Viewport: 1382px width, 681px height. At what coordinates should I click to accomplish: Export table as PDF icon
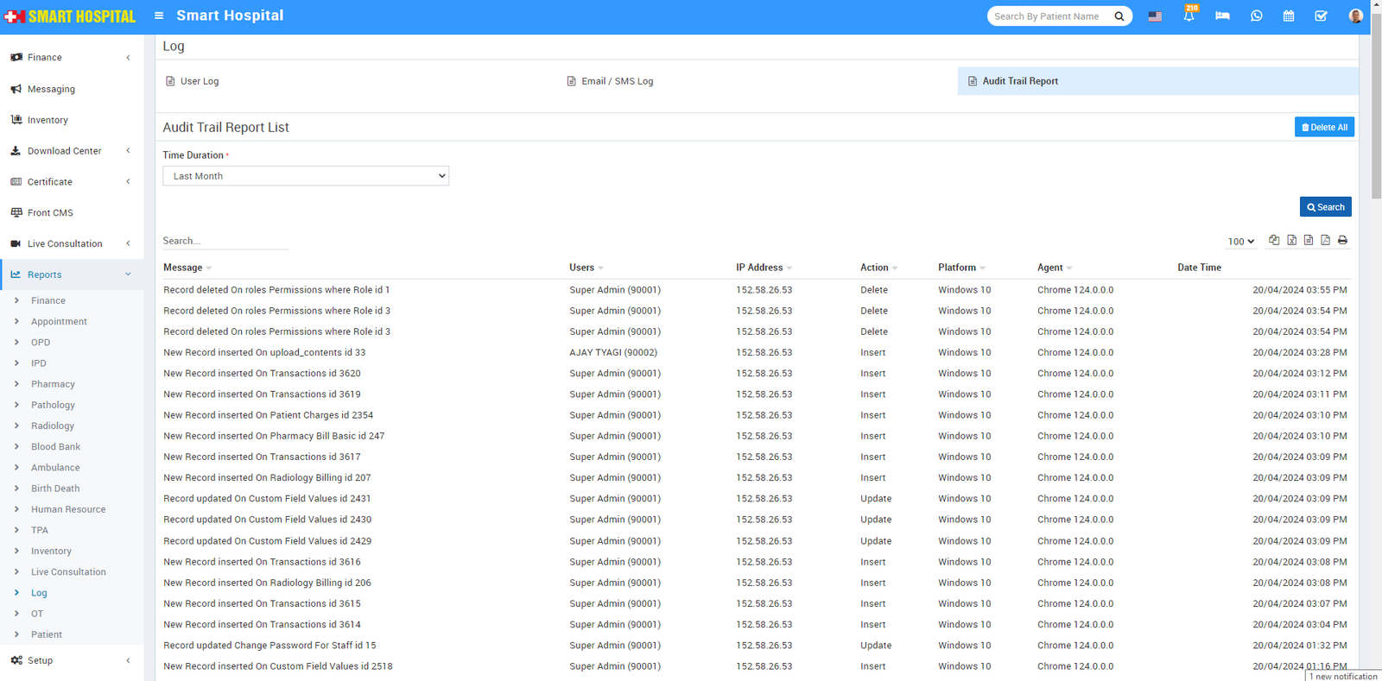[1325, 241]
